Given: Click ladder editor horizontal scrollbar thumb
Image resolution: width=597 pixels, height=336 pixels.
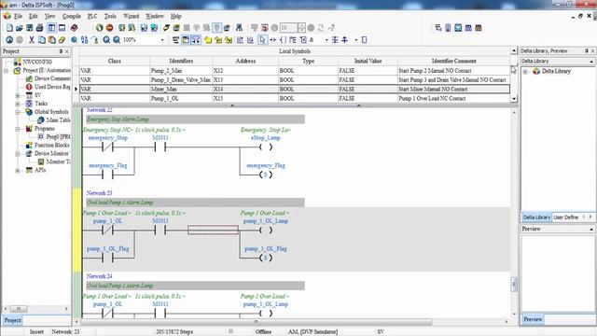Looking at the screenshot, I should [x=257, y=322].
